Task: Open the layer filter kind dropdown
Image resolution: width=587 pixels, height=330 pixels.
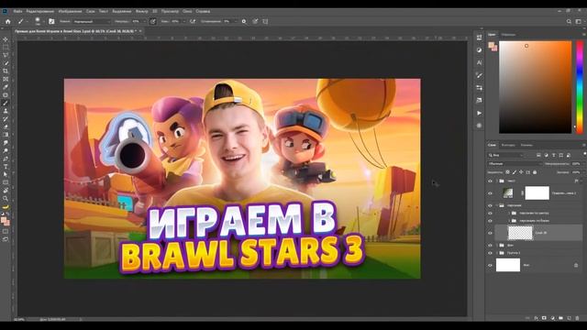Action: (x=505, y=155)
